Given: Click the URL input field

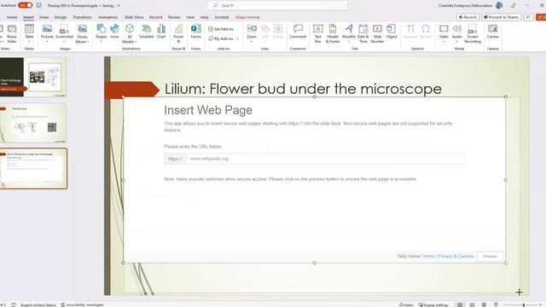Looking at the screenshot, I should [x=325, y=159].
